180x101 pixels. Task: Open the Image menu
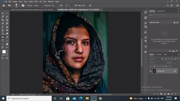tap(15, 2)
